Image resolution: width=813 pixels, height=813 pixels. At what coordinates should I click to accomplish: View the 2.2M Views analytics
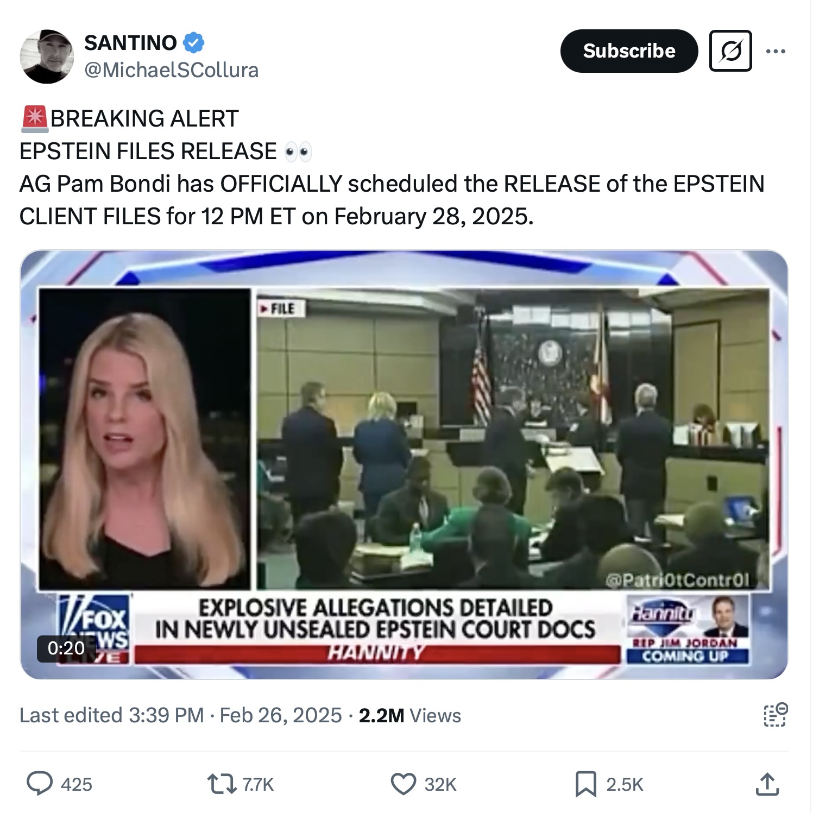click(x=409, y=715)
